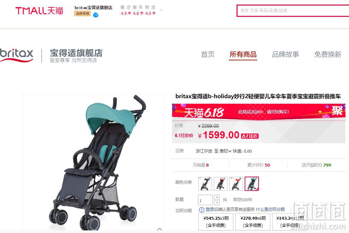This screenshot has width=349, height=233.
Task: Open the 什么是花呗分期 link
Action: (270, 209)
